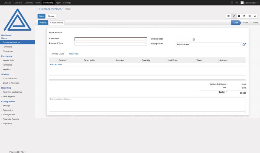Switch to calendar view icon
This screenshot has height=153, width=260.
244,16
